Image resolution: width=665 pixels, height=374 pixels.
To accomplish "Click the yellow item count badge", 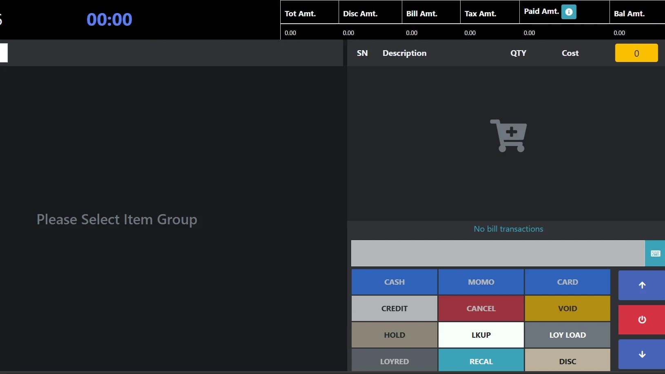I will click(x=636, y=53).
